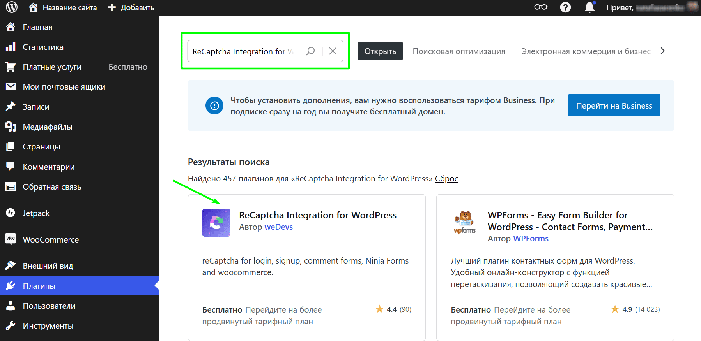
Task: Open the Добавить plus menu
Action: [112, 7]
